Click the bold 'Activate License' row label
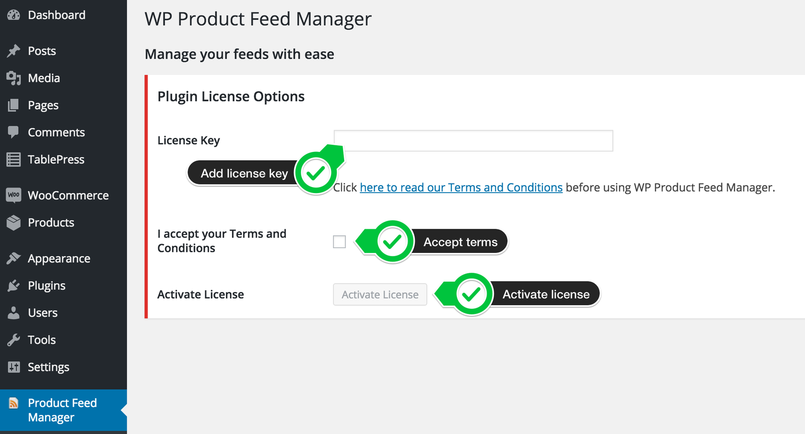The image size is (805, 434). [201, 294]
